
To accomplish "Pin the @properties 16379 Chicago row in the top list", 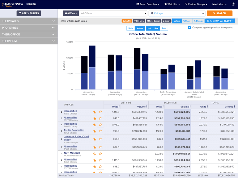I will (95, 112).
